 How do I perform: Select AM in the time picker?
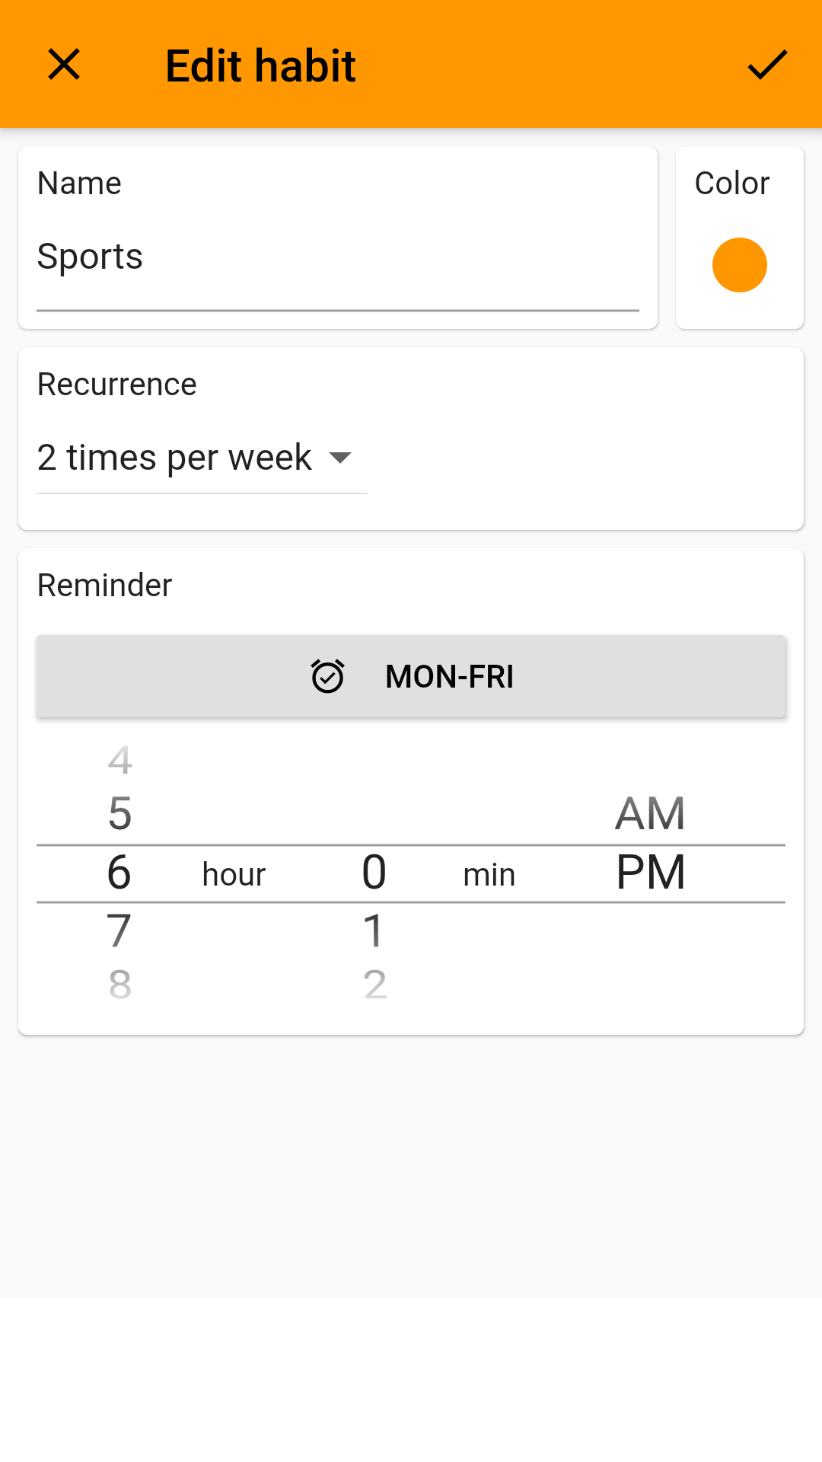(650, 813)
